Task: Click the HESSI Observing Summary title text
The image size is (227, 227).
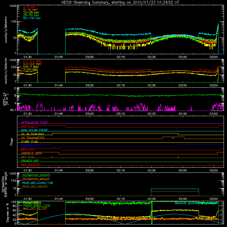Action: [x=120, y=3]
